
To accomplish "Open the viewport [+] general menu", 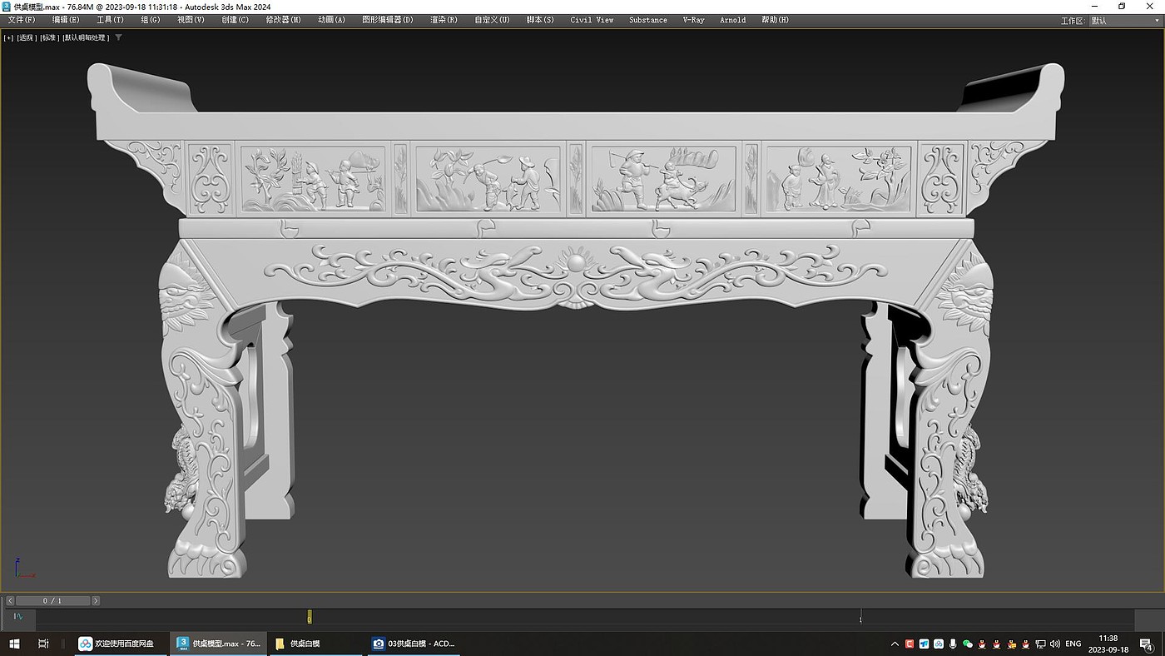I will [8, 37].
